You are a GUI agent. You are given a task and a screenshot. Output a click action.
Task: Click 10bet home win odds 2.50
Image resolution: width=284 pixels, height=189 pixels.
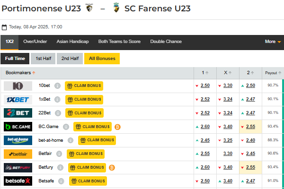tap(205, 86)
